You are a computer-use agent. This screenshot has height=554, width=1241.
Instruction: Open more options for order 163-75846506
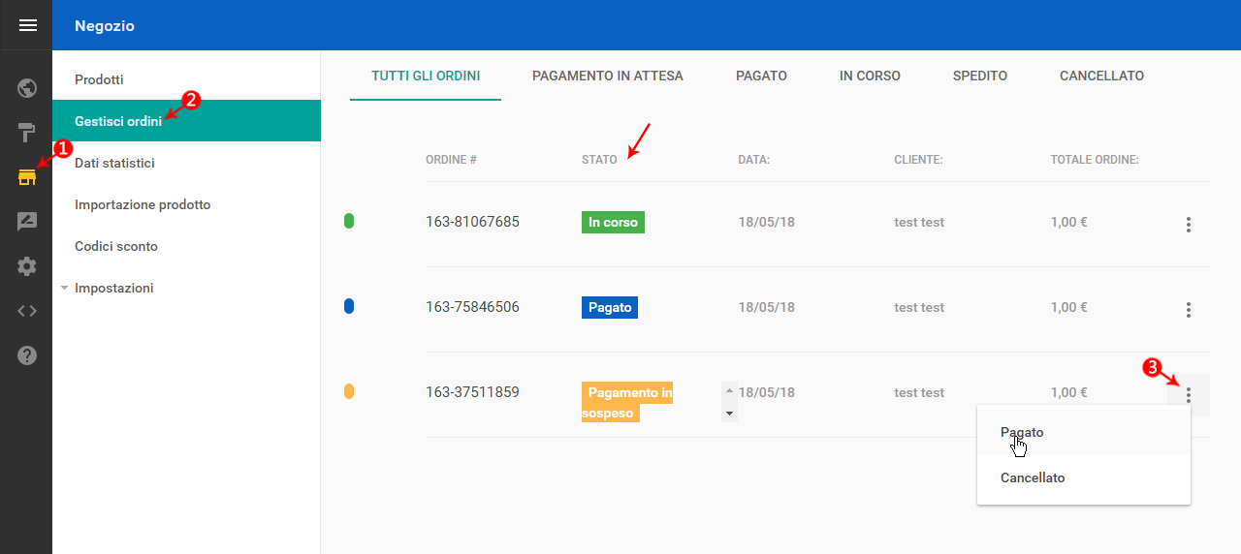(x=1189, y=310)
